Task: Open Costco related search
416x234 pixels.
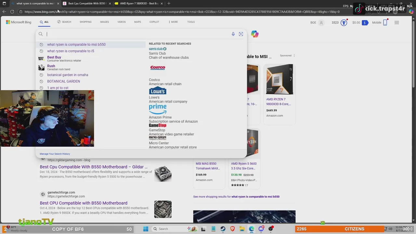Action: tap(165, 75)
